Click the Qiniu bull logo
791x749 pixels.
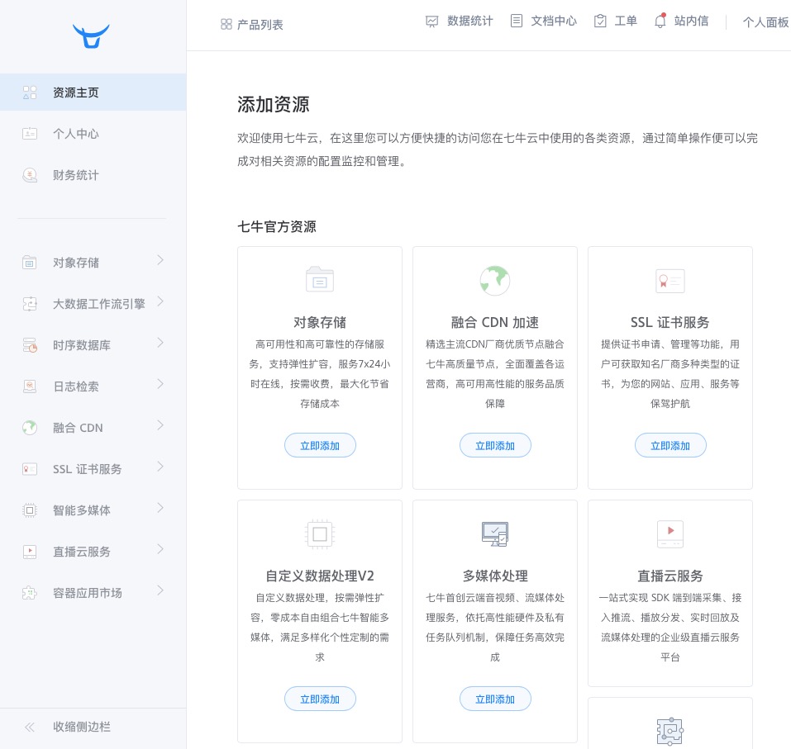[91, 36]
